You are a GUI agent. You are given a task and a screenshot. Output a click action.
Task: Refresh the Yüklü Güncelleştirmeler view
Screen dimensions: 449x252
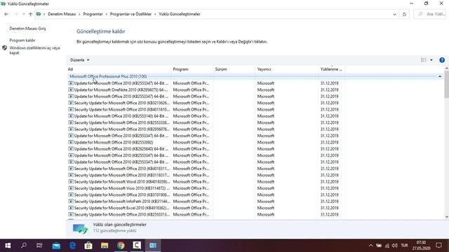click(404, 14)
